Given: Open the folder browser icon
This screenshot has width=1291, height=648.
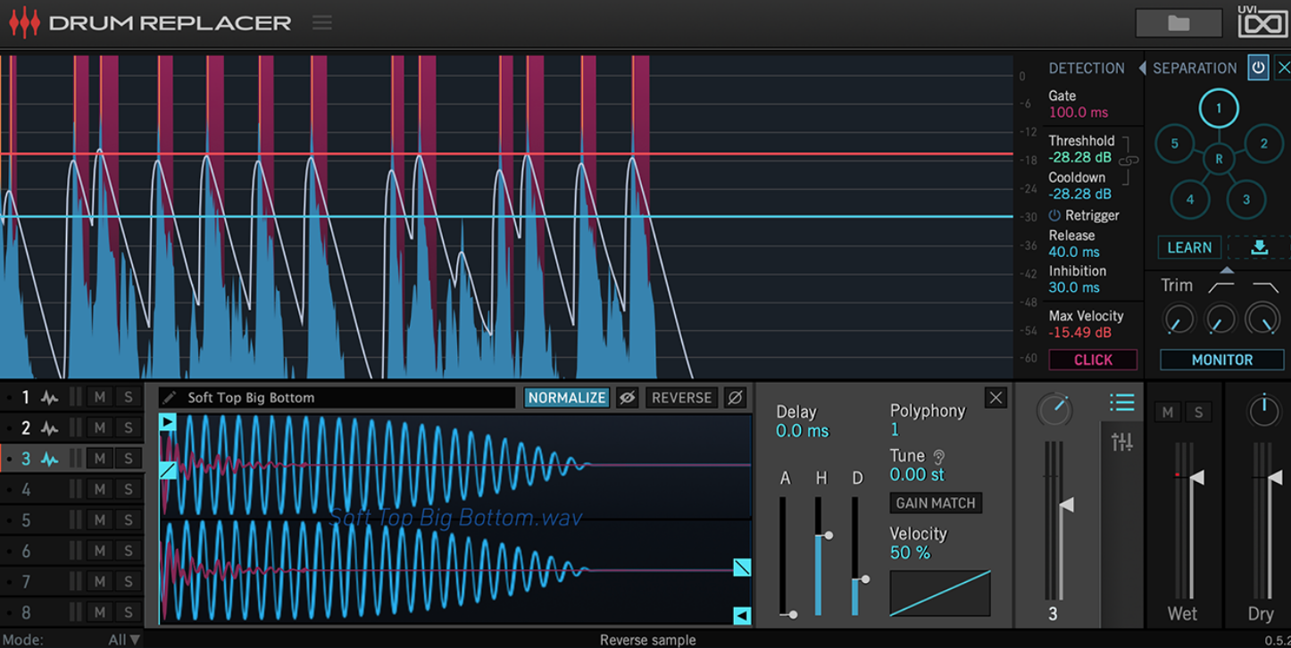Looking at the screenshot, I should click(1178, 24).
